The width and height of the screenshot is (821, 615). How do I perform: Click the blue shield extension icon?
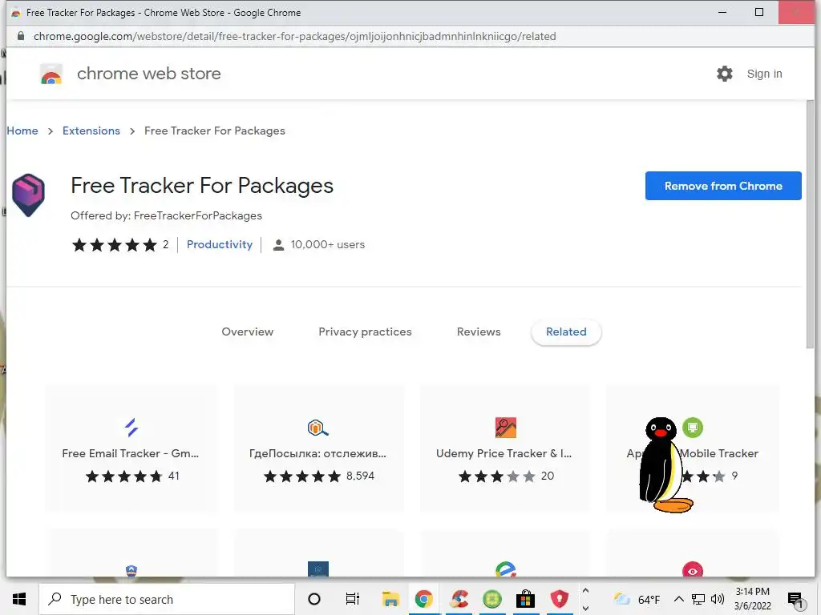coord(131,570)
